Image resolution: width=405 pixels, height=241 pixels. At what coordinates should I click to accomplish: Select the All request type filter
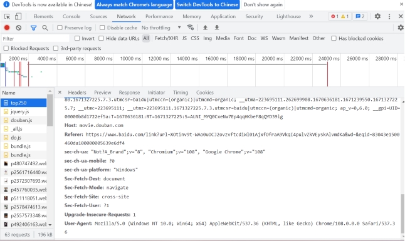(x=146, y=38)
